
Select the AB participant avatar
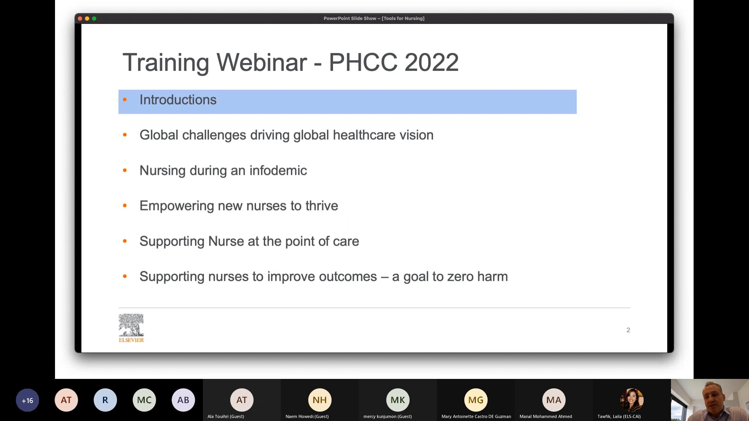tap(183, 400)
